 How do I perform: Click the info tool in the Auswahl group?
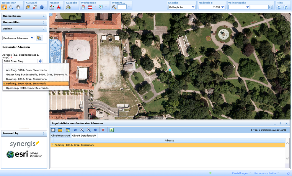click(42, 7)
